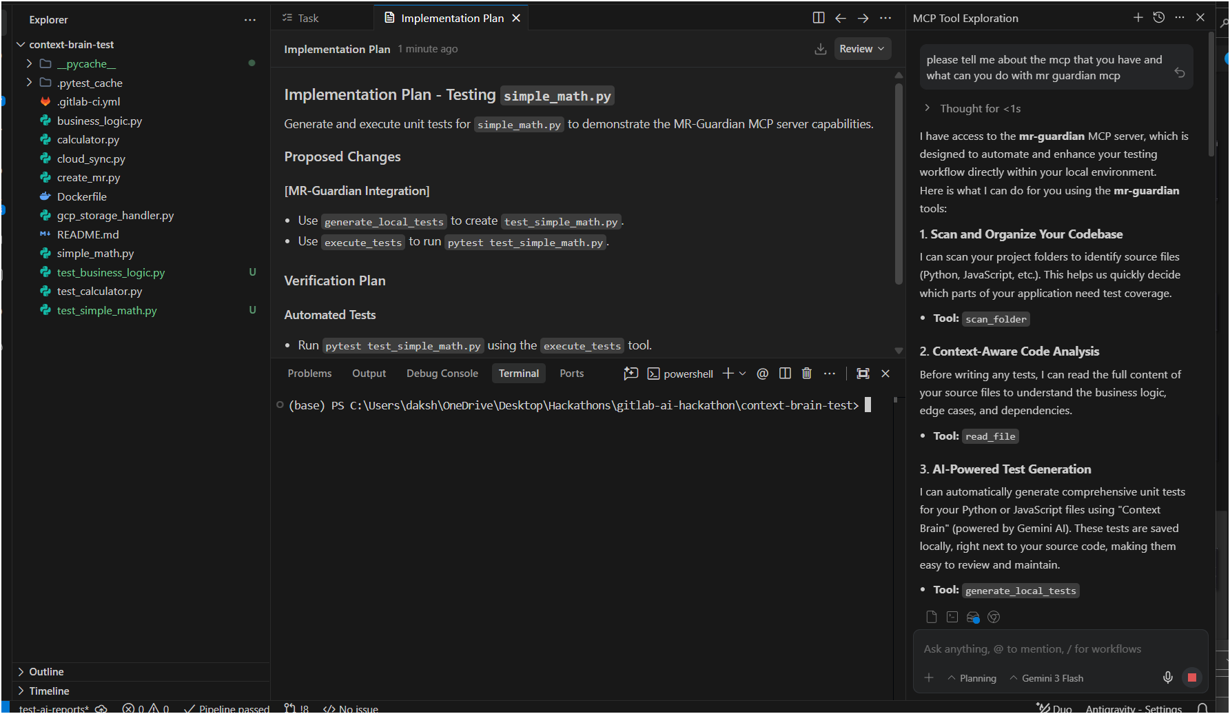Download the Implementation Plan document
This screenshot has height=714, width=1230.
click(820, 49)
